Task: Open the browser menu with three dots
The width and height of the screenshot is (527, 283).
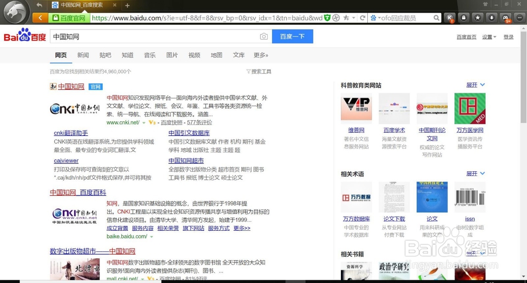Action: pyautogui.click(x=520, y=18)
